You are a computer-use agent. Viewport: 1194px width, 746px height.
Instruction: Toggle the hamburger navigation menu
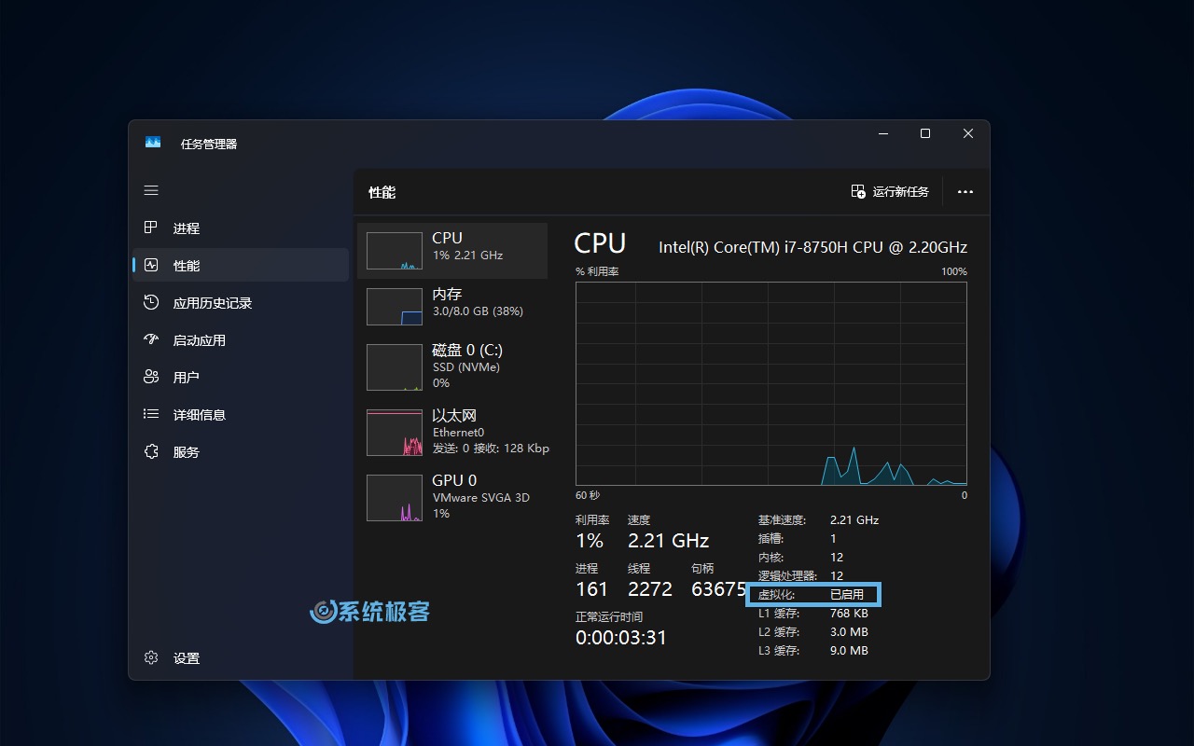point(151,190)
